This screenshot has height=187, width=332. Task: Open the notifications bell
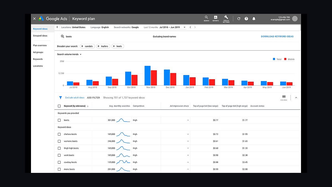tap(254, 19)
